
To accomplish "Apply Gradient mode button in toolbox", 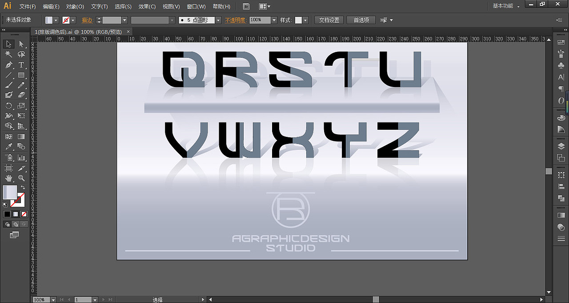I will pos(16,214).
